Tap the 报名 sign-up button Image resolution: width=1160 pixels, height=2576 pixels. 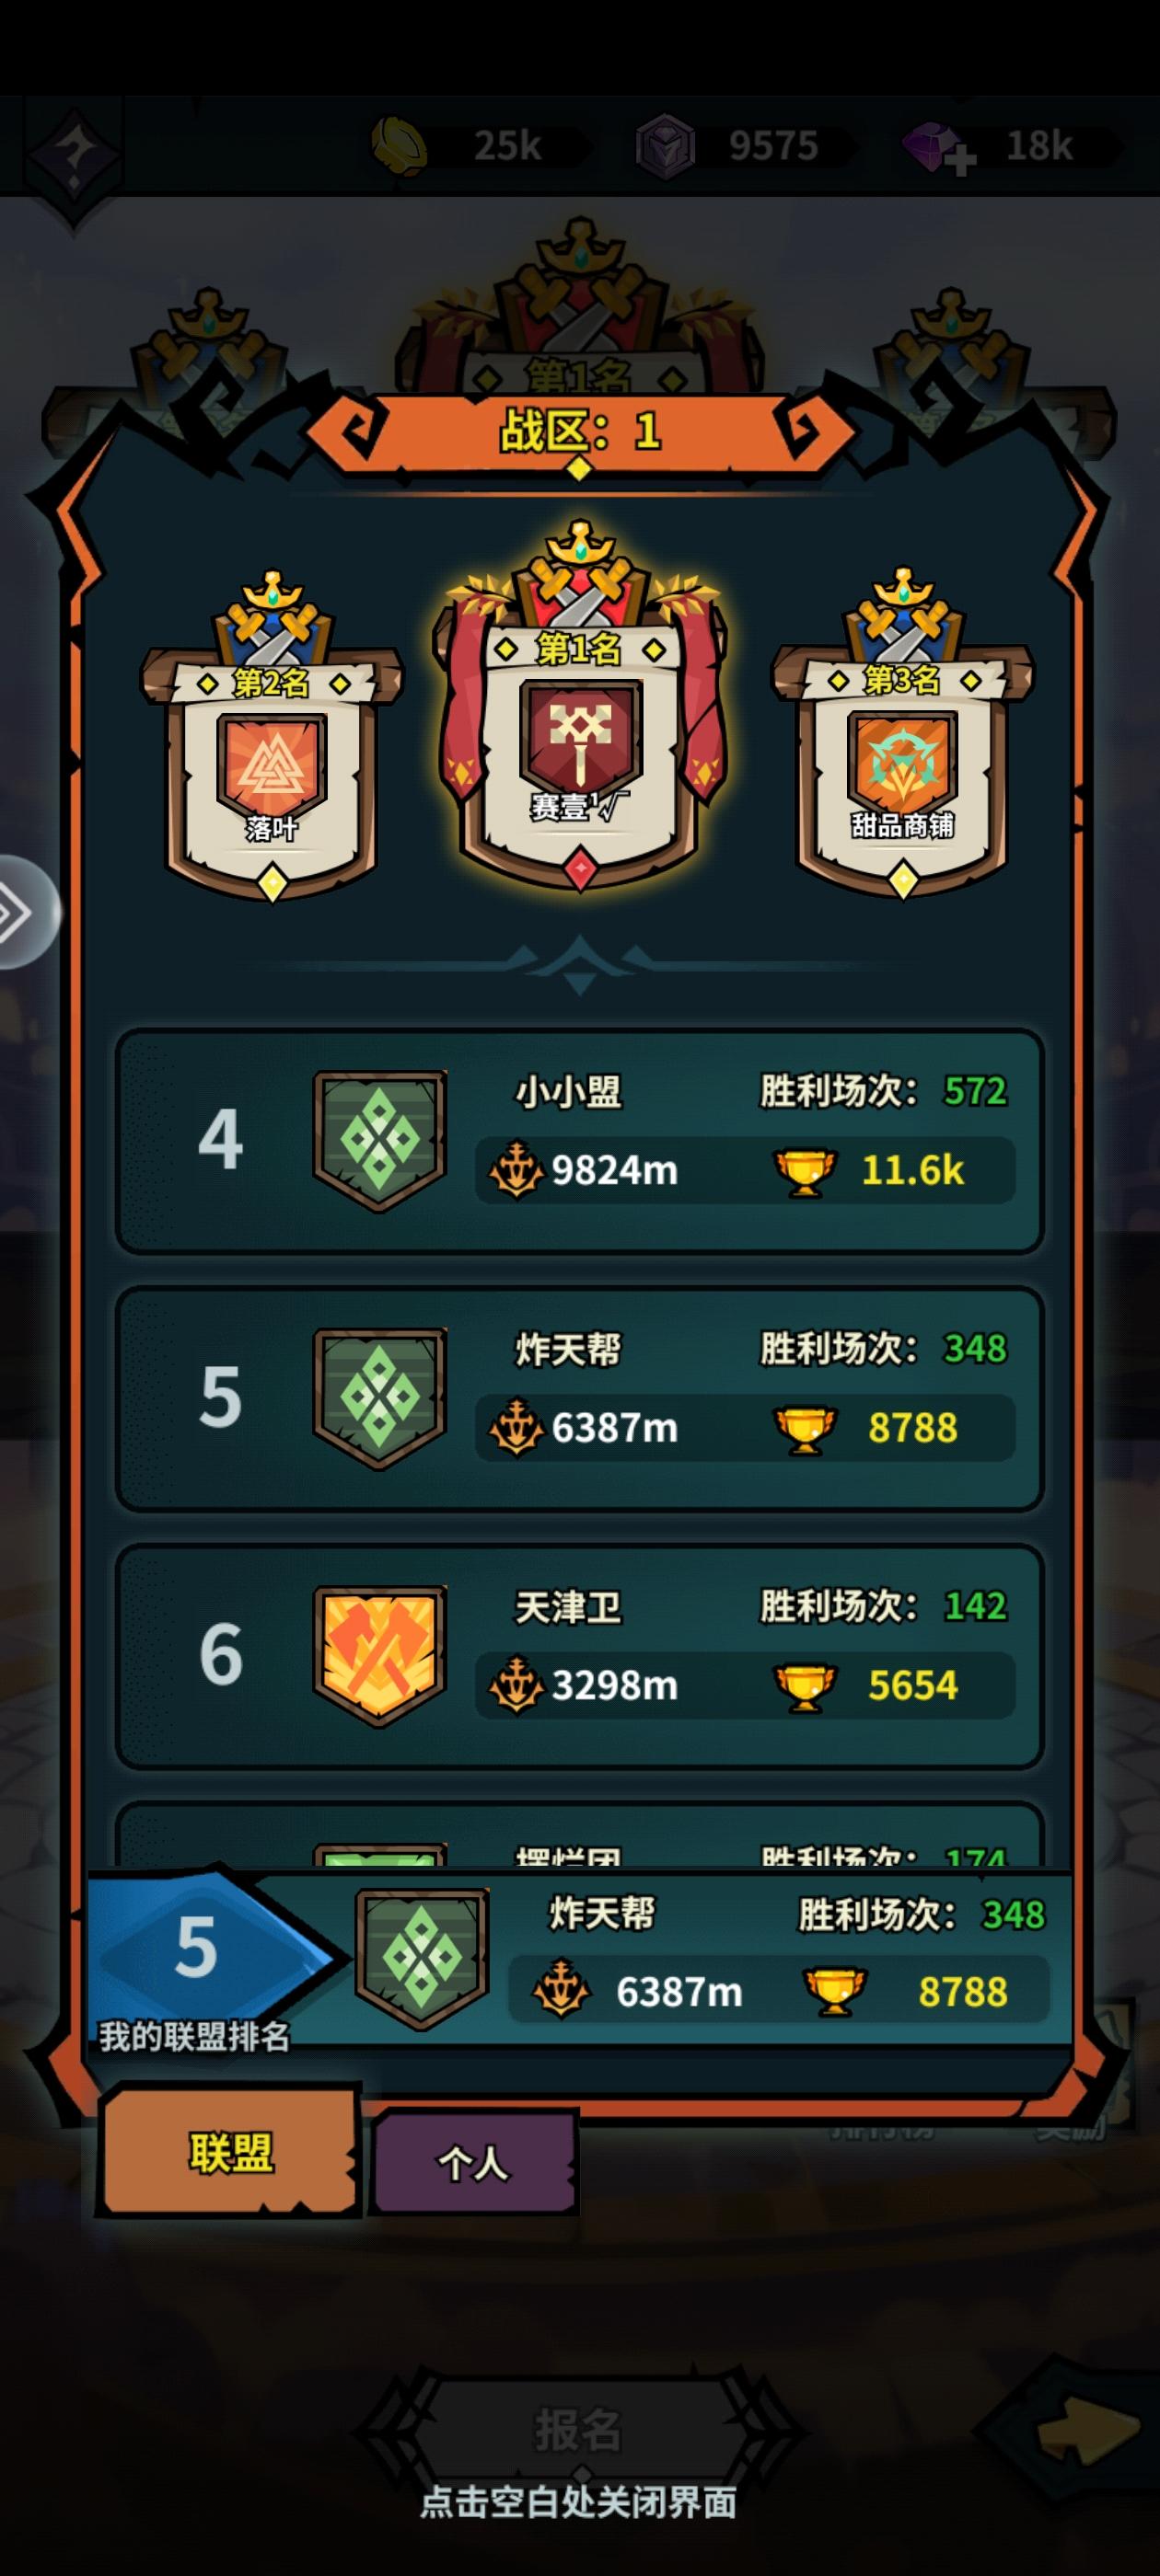tap(577, 2430)
